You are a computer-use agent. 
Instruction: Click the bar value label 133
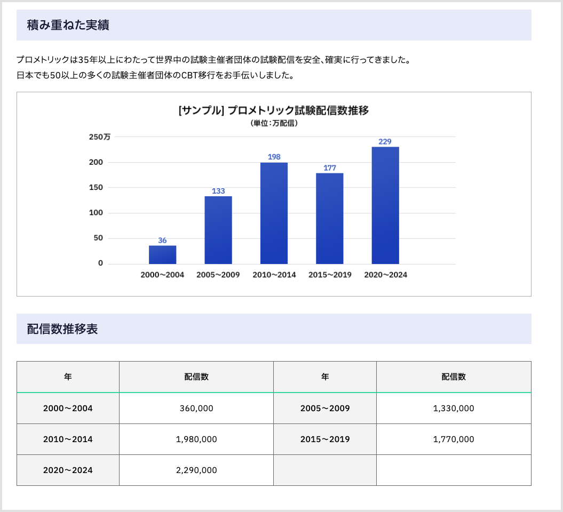218,191
